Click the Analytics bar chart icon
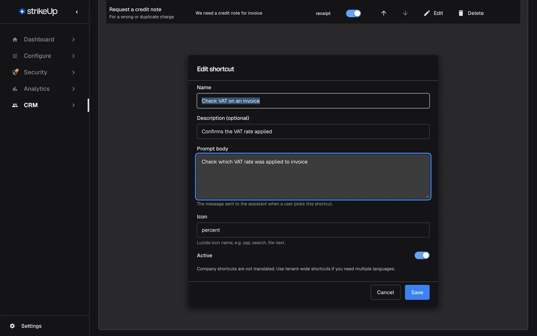This screenshot has height=336, width=537. click(x=15, y=89)
